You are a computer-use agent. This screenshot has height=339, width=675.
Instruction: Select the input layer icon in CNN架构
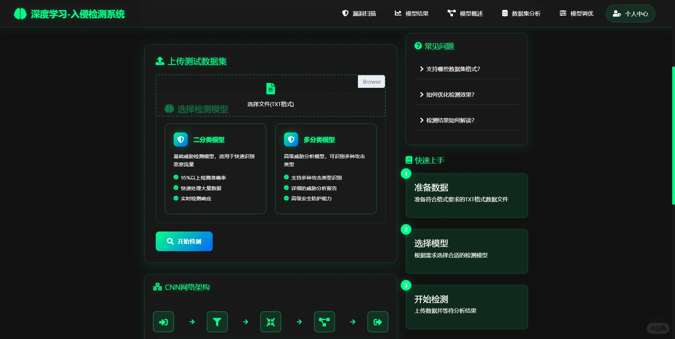click(163, 321)
